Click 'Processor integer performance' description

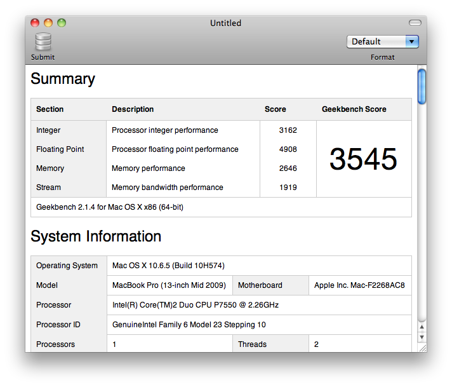(165, 130)
